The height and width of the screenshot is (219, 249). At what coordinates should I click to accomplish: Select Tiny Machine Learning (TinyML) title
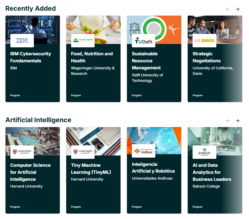pos(91,169)
